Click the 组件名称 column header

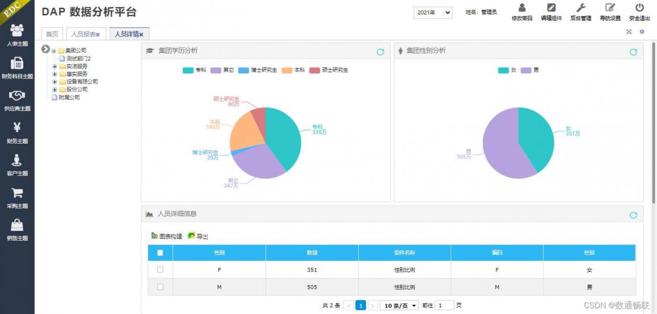tap(404, 252)
